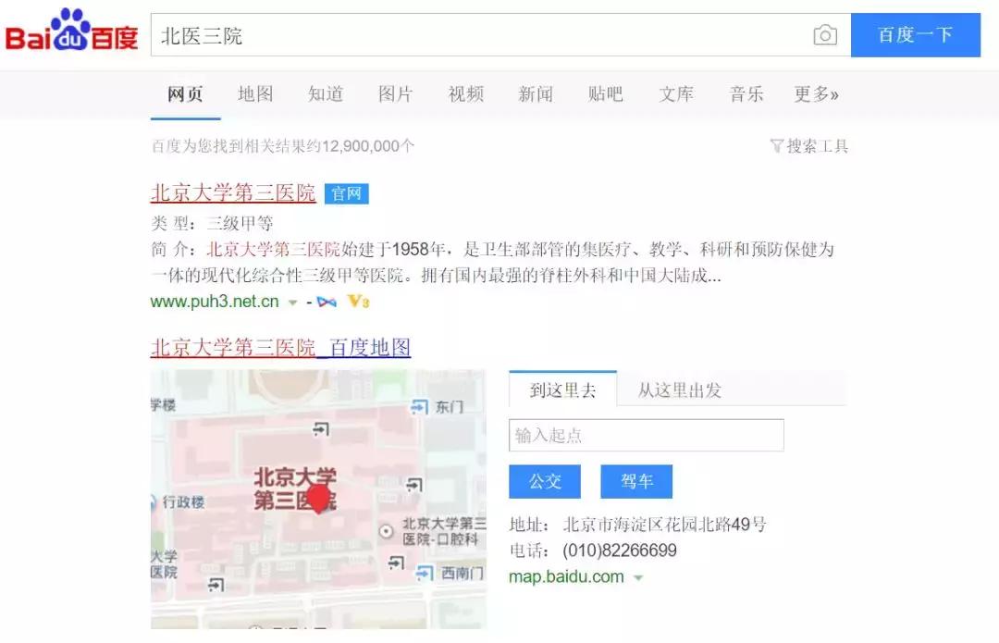This screenshot has height=643, width=999.
Task: Click the Baidu logo to return home
Action: pos(72,31)
